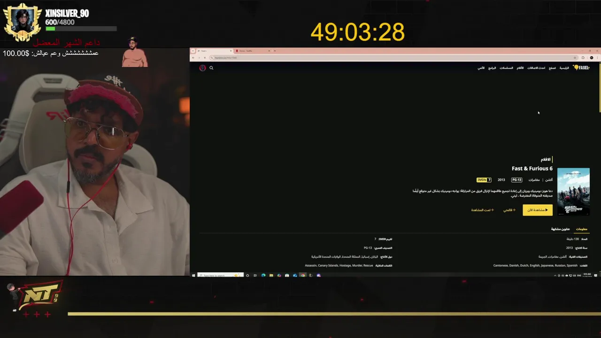Select the عناوين مشابهة similar titles tab
Screen dimensions: 601x338
pos(560,229)
